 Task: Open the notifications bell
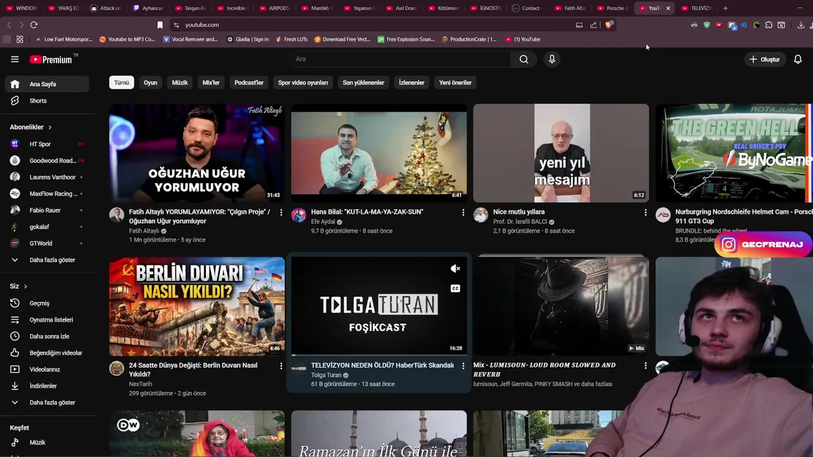coord(798,59)
